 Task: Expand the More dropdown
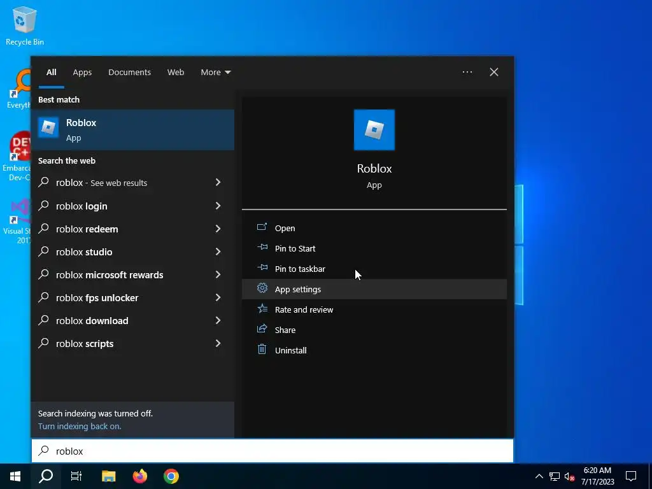tap(215, 72)
